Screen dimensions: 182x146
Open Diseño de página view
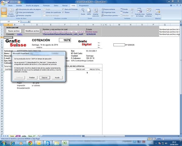[11, 13]
